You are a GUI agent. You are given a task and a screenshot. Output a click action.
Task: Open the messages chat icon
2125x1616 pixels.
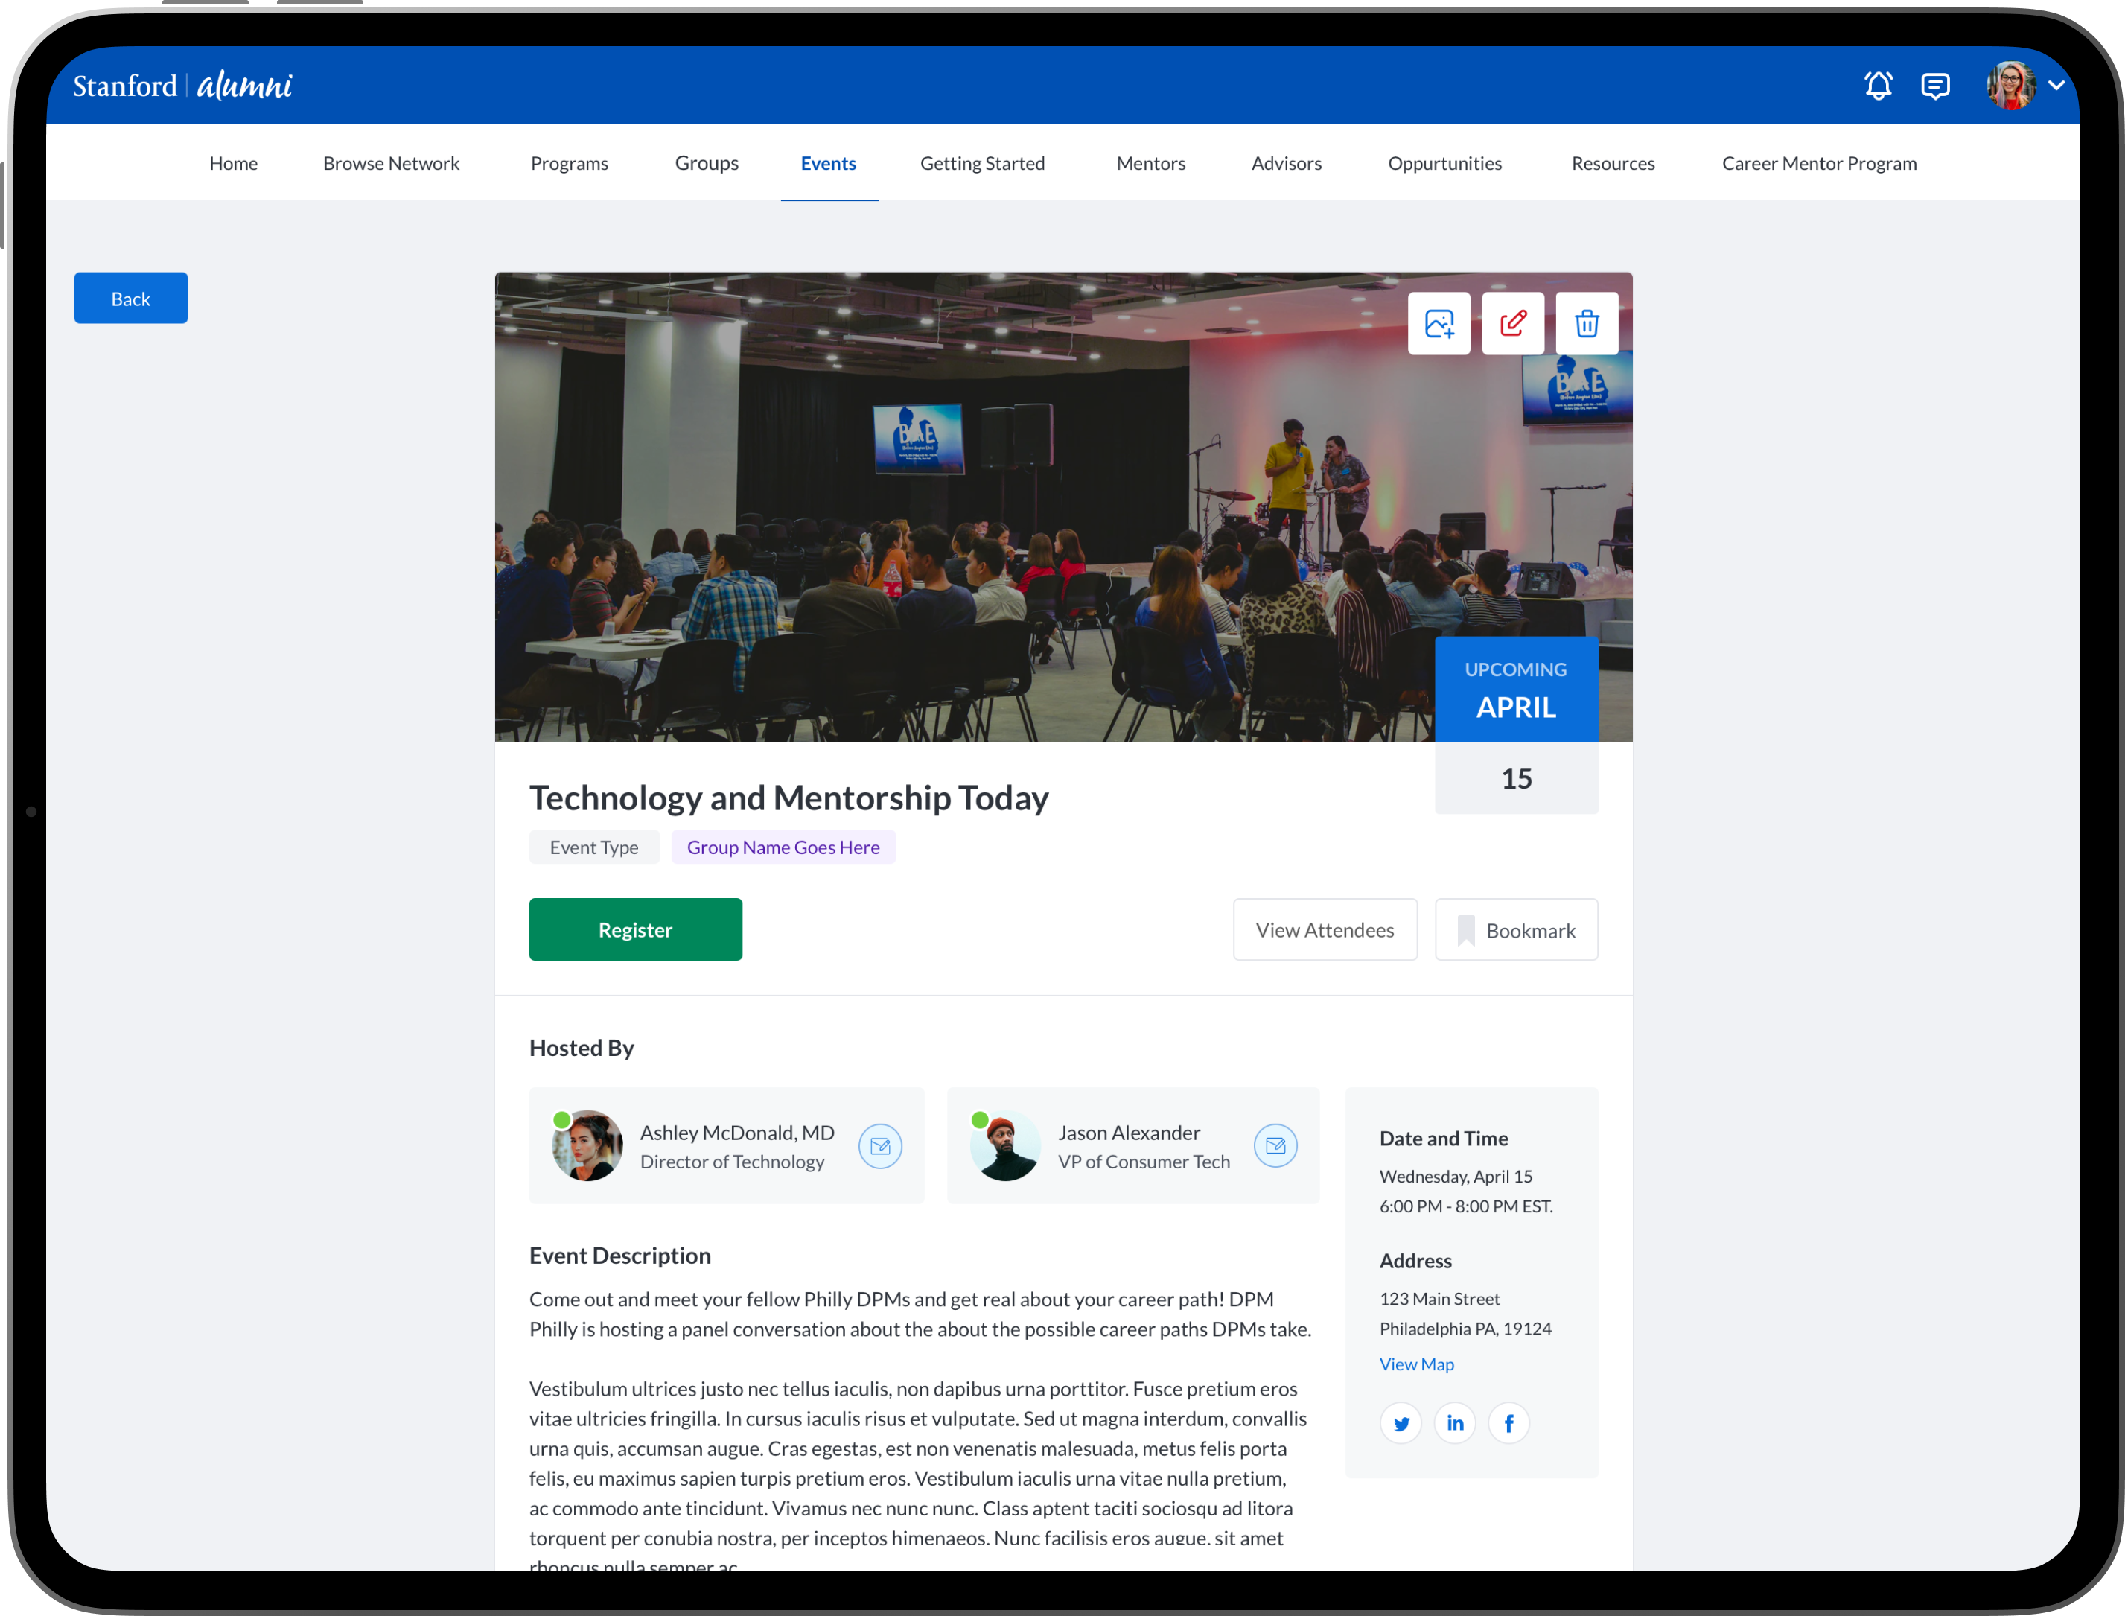(x=1934, y=86)
